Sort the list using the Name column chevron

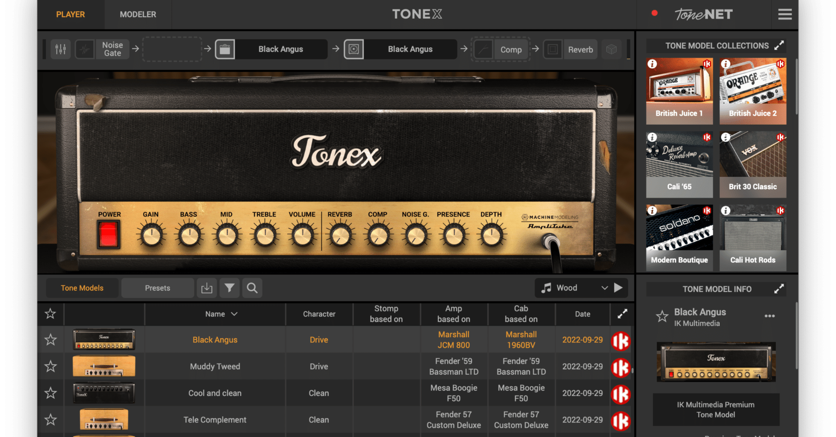click(x=234, y=314)
